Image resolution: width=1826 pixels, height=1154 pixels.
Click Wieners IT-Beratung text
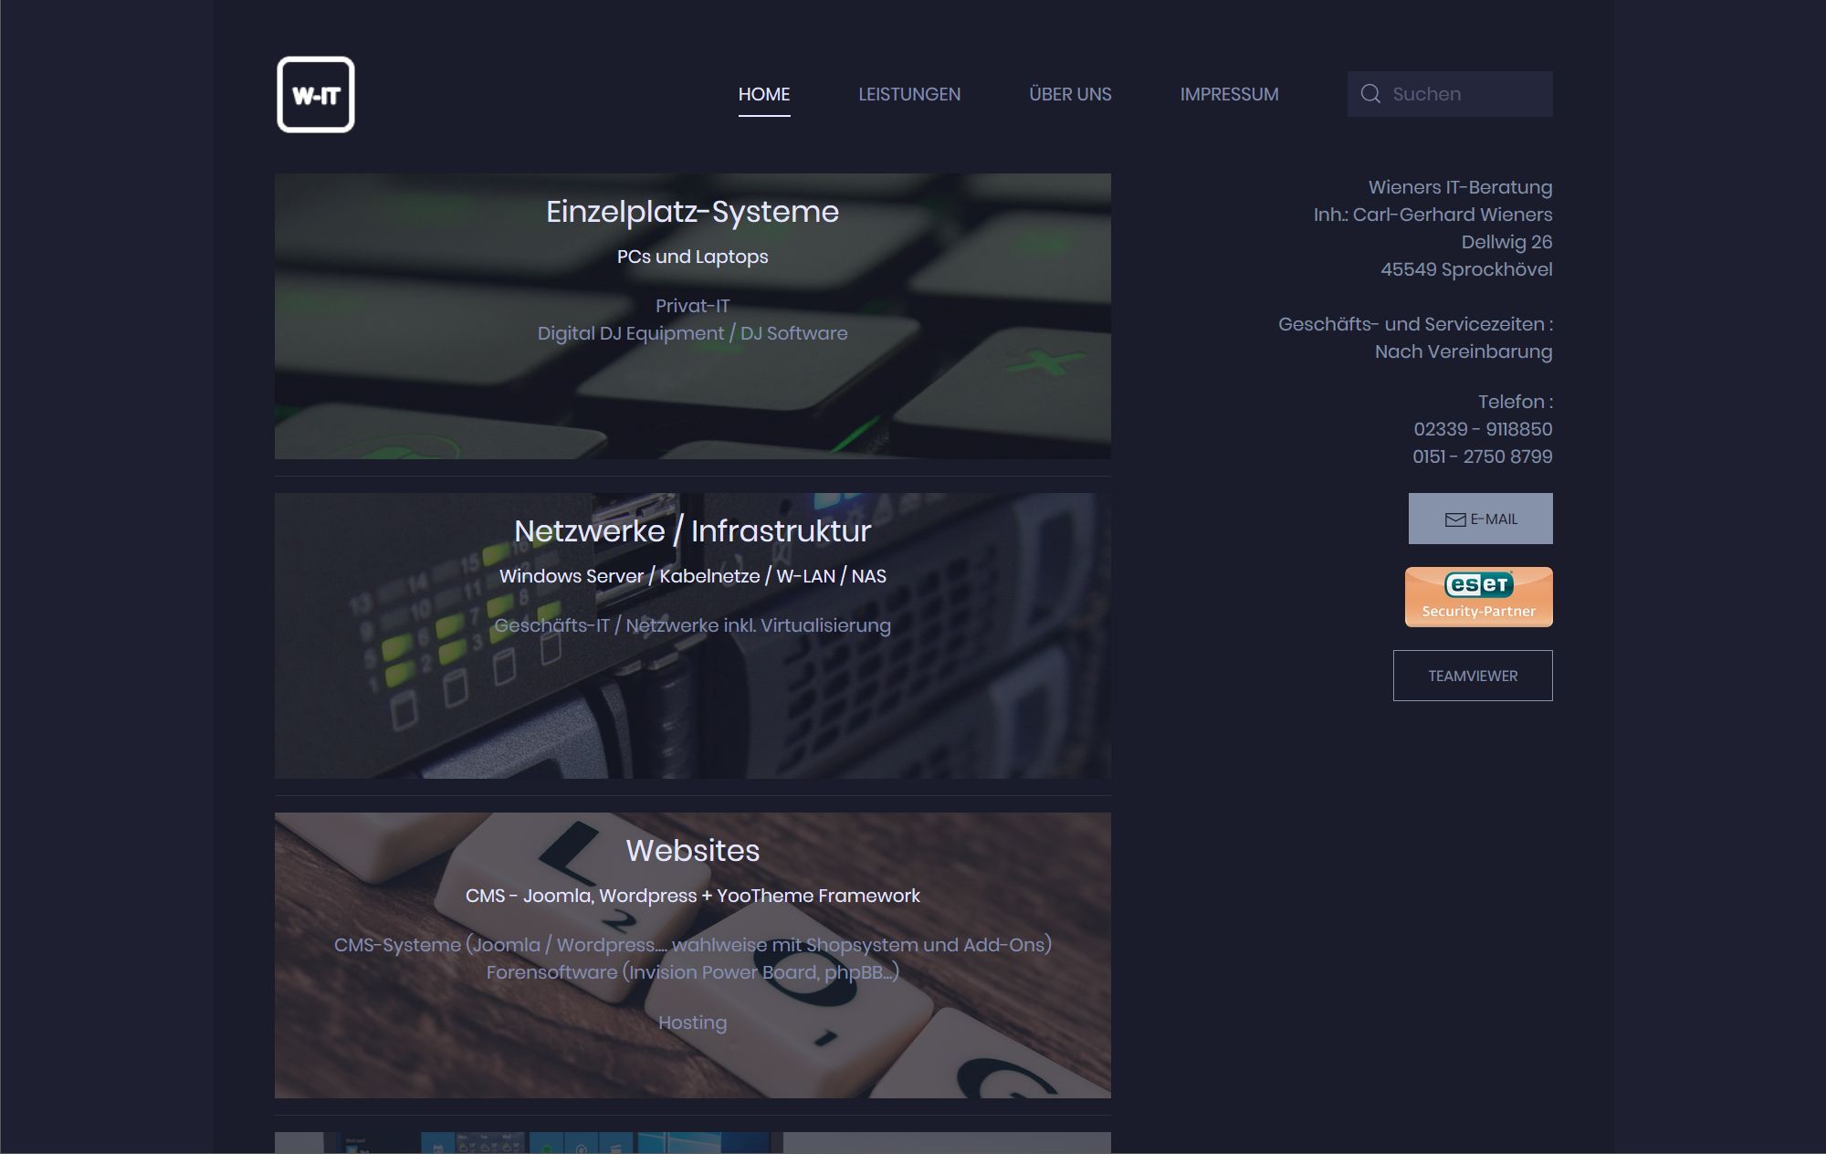point(1460,187)
